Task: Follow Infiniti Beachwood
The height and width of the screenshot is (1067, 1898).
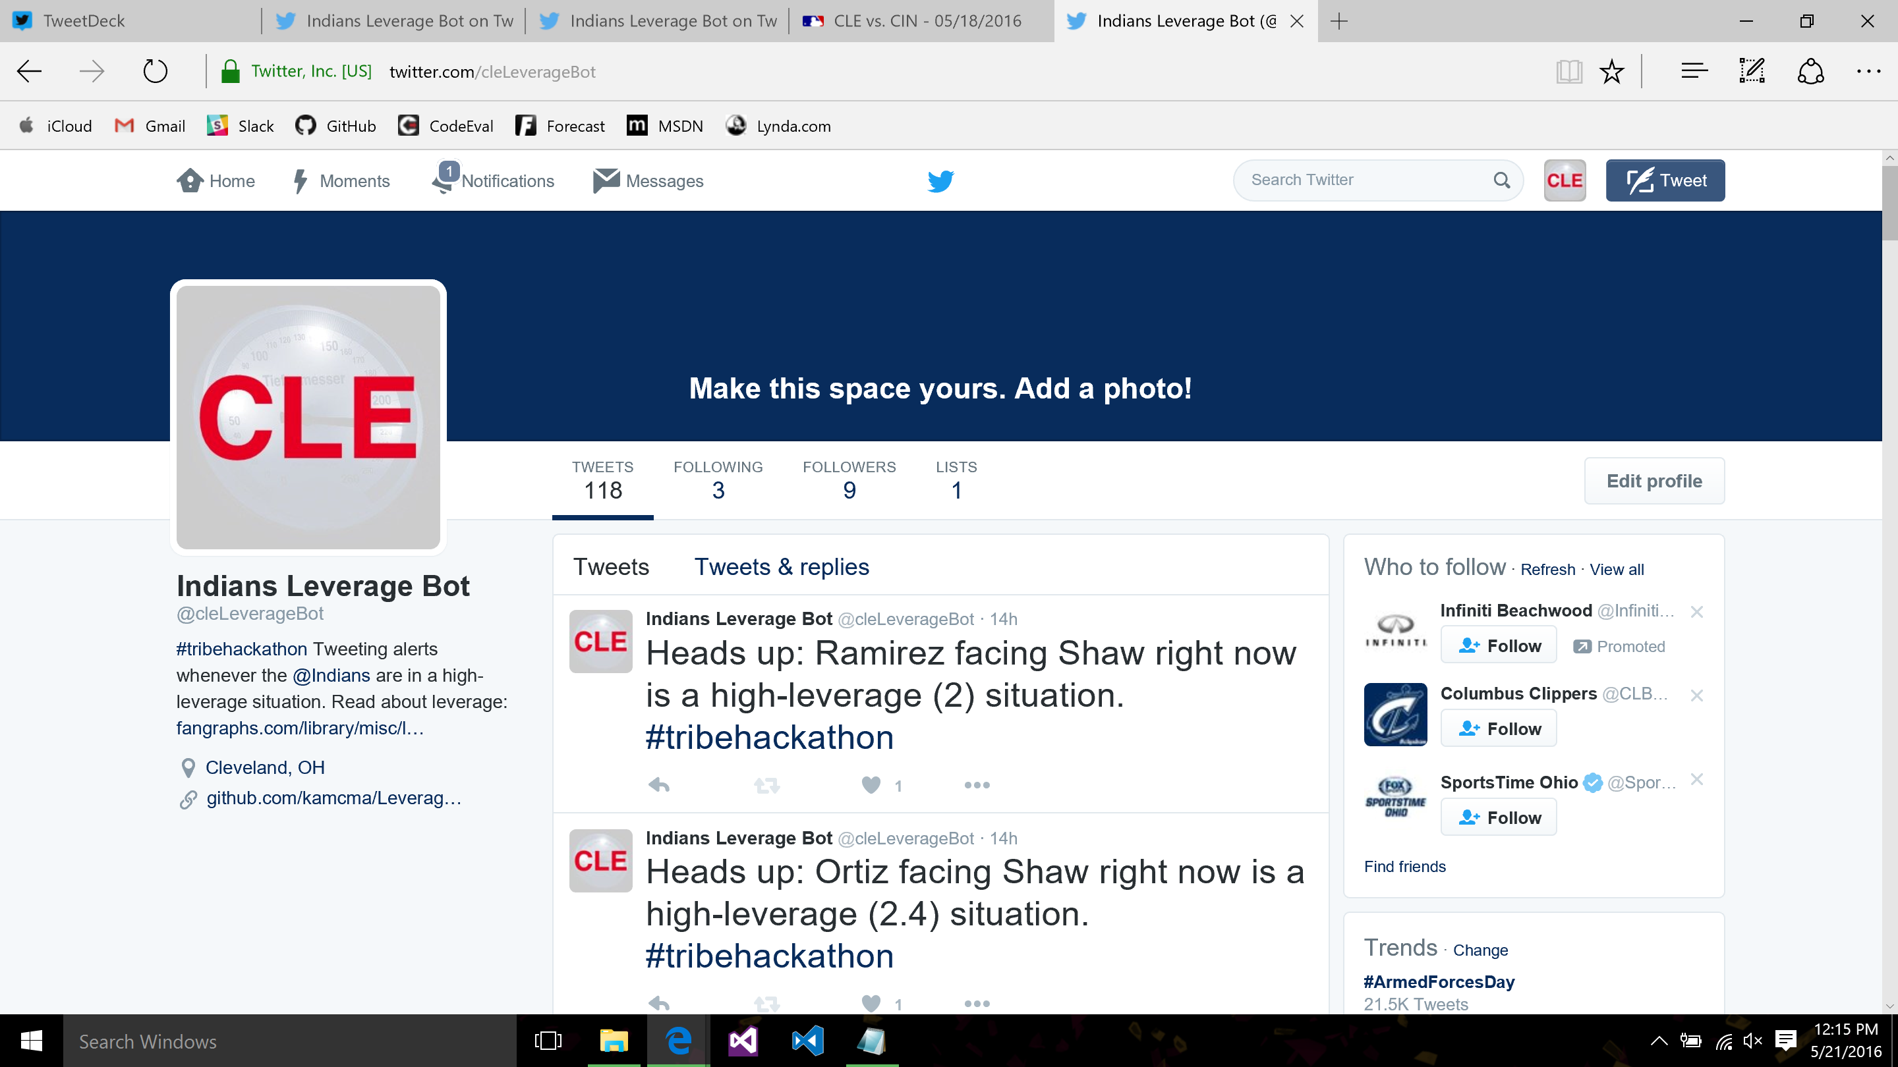Action: coord(1499,645)
